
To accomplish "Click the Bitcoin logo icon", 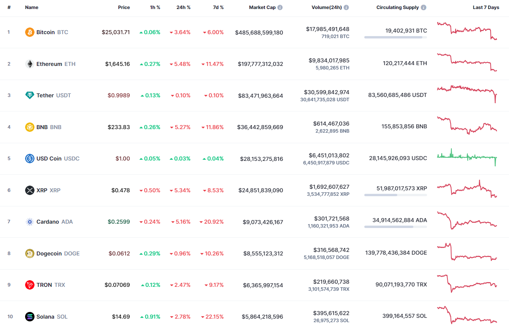I will point(29,32).
